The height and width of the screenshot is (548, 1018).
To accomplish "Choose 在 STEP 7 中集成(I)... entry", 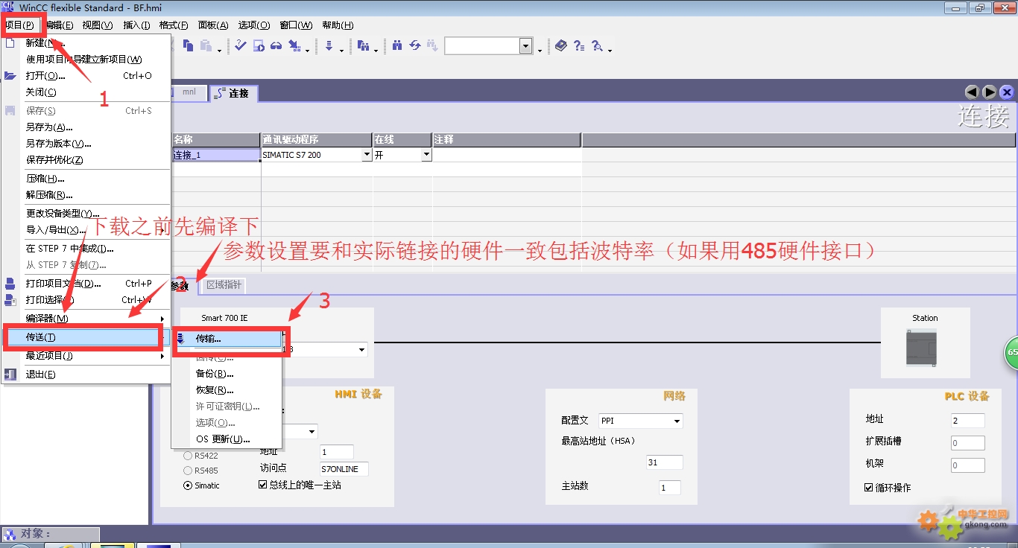I will 87,249.
